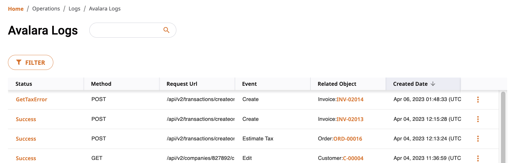The height and width of the screenshot is (163, 512).
Task: Open the FILTER panel
Action: click(31, 62)
